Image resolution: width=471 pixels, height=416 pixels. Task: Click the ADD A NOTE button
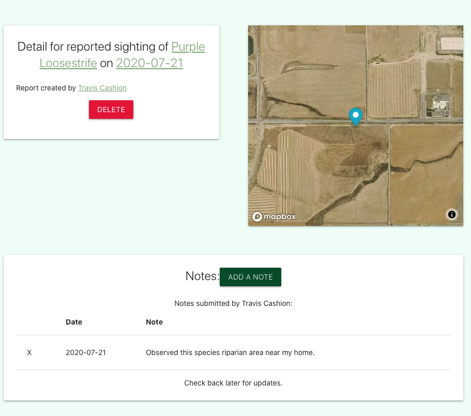(x=250, y=276)
